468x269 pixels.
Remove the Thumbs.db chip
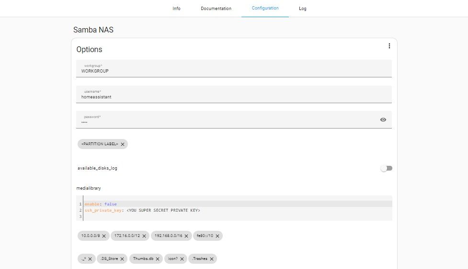tap(158, 259)
